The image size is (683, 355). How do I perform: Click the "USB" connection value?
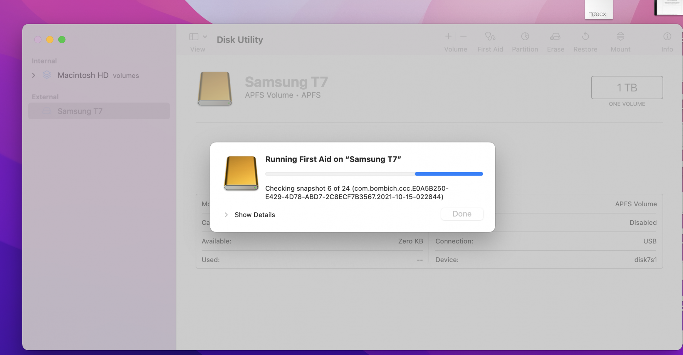click(650, 241)
